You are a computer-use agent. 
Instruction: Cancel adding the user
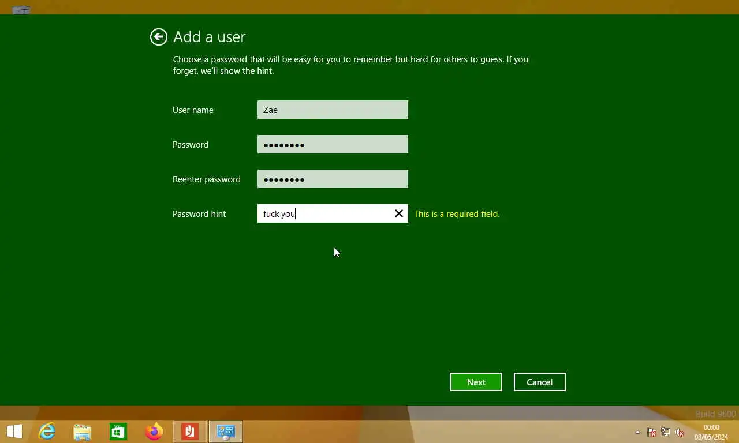540,382
